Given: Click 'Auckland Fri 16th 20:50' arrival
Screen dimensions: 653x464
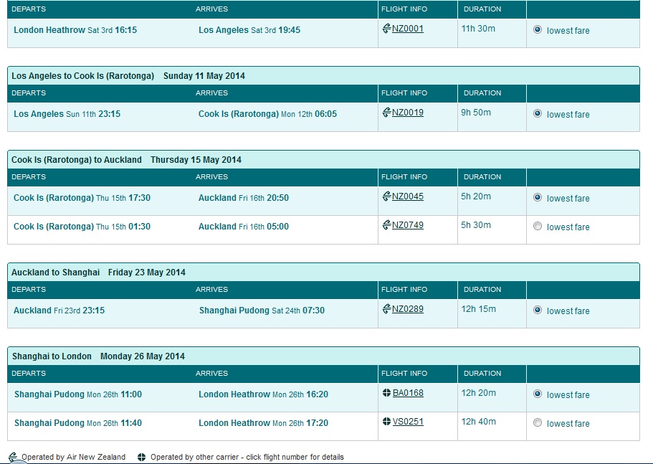Looking at the screenshot, I should pos(244,198).
